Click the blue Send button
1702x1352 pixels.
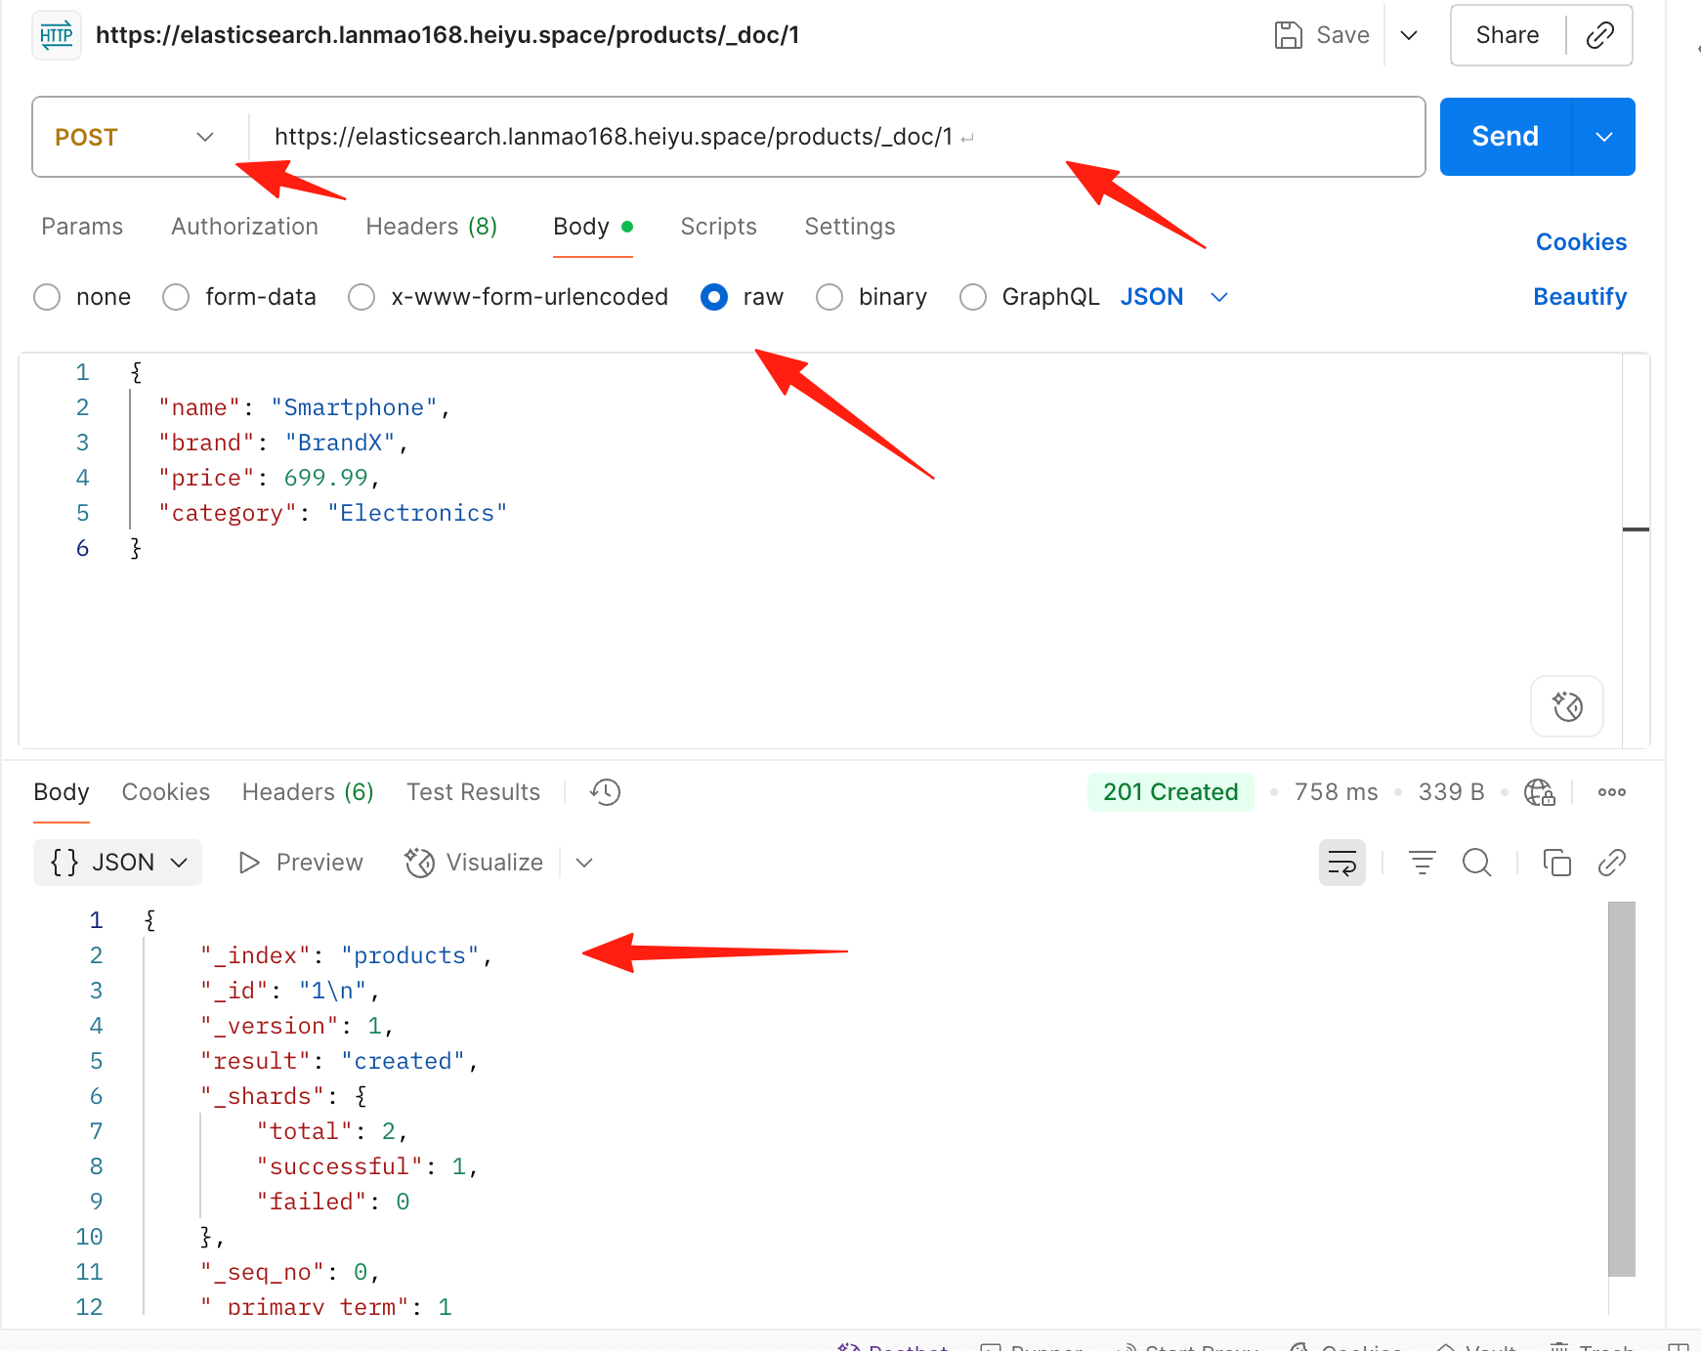(1506, 137)
